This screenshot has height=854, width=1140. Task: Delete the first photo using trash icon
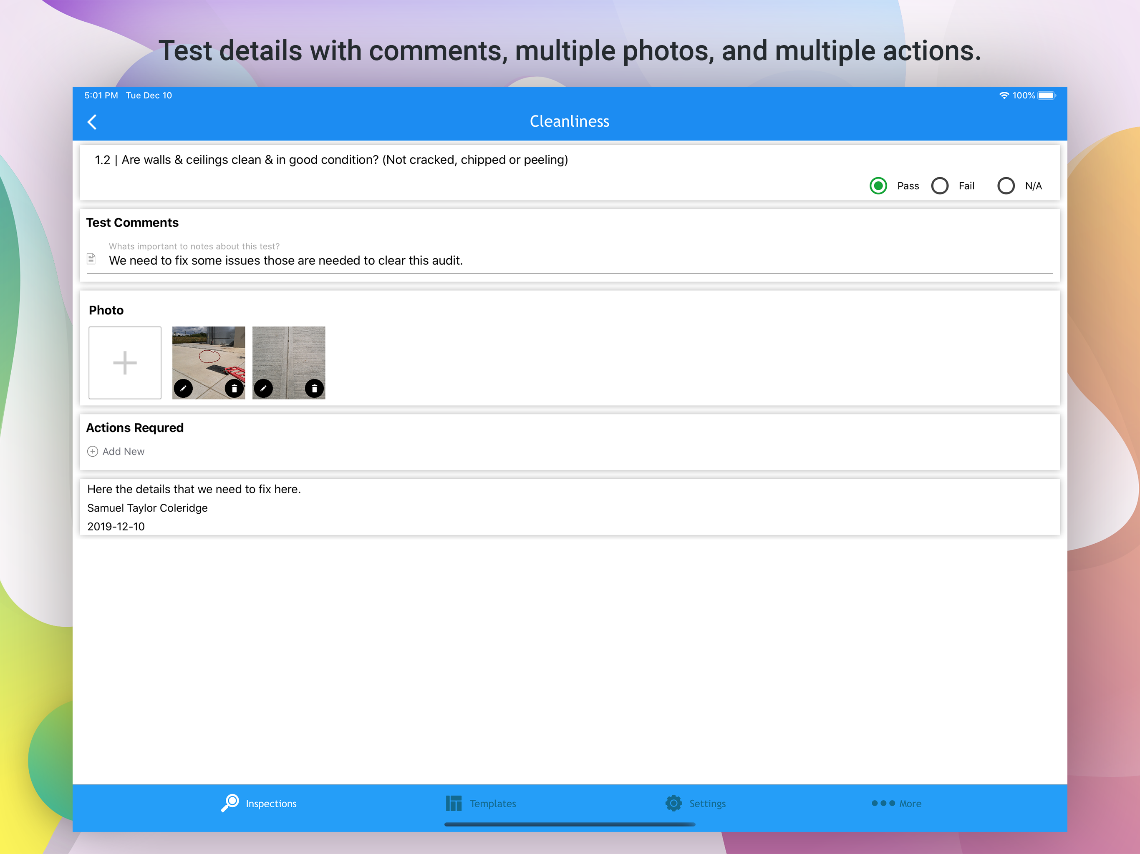pyautogui.click(x=235, y=388)
